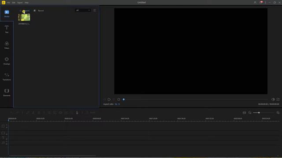Viewport: 282px width, 158px height.
Task: Click the timeline horizontal scrollbar
Action: [x=52, y=156]
